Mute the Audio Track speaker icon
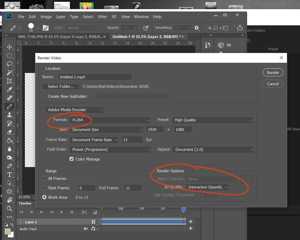This screenshot has width=300, height=240. pyautogui.click(x=86, y=229)
